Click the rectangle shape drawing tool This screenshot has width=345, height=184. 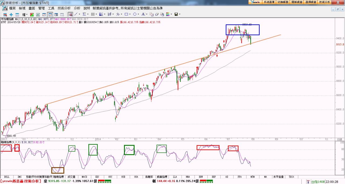126,14
